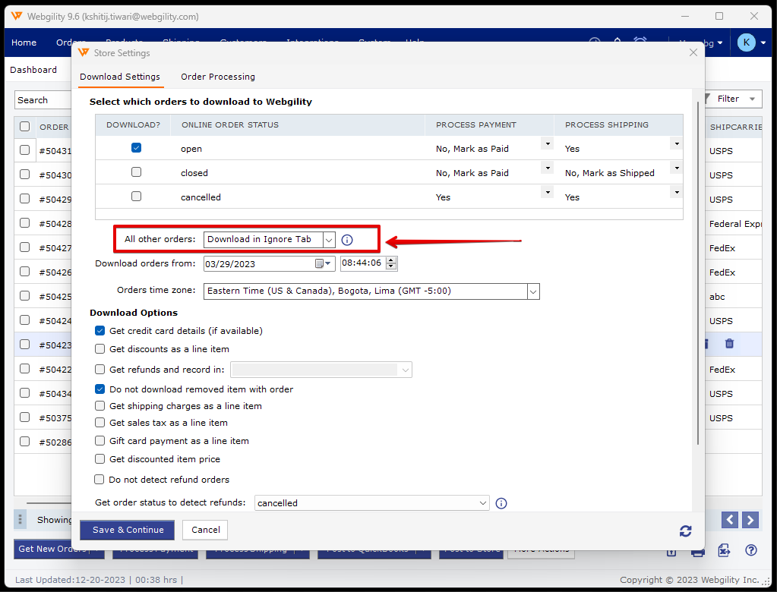Viewport: 777px width, 592px height.
Task: Click the trash delete icon in order row
Action: [x=729, y=344]
